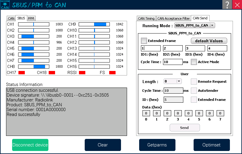242x154 pixels.
Task: Select the CAN Acceptance Filter tab
Action: point(173,18)
